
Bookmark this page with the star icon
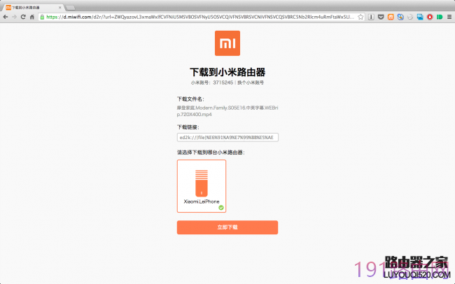(x=360, y=17)
